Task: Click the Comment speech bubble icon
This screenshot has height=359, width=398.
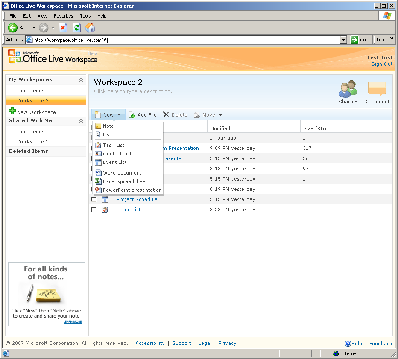Action: 377,89
